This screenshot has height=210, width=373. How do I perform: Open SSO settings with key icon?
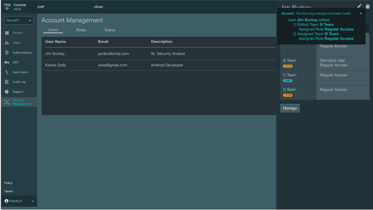pyautogui.click(x=15, y=62)
